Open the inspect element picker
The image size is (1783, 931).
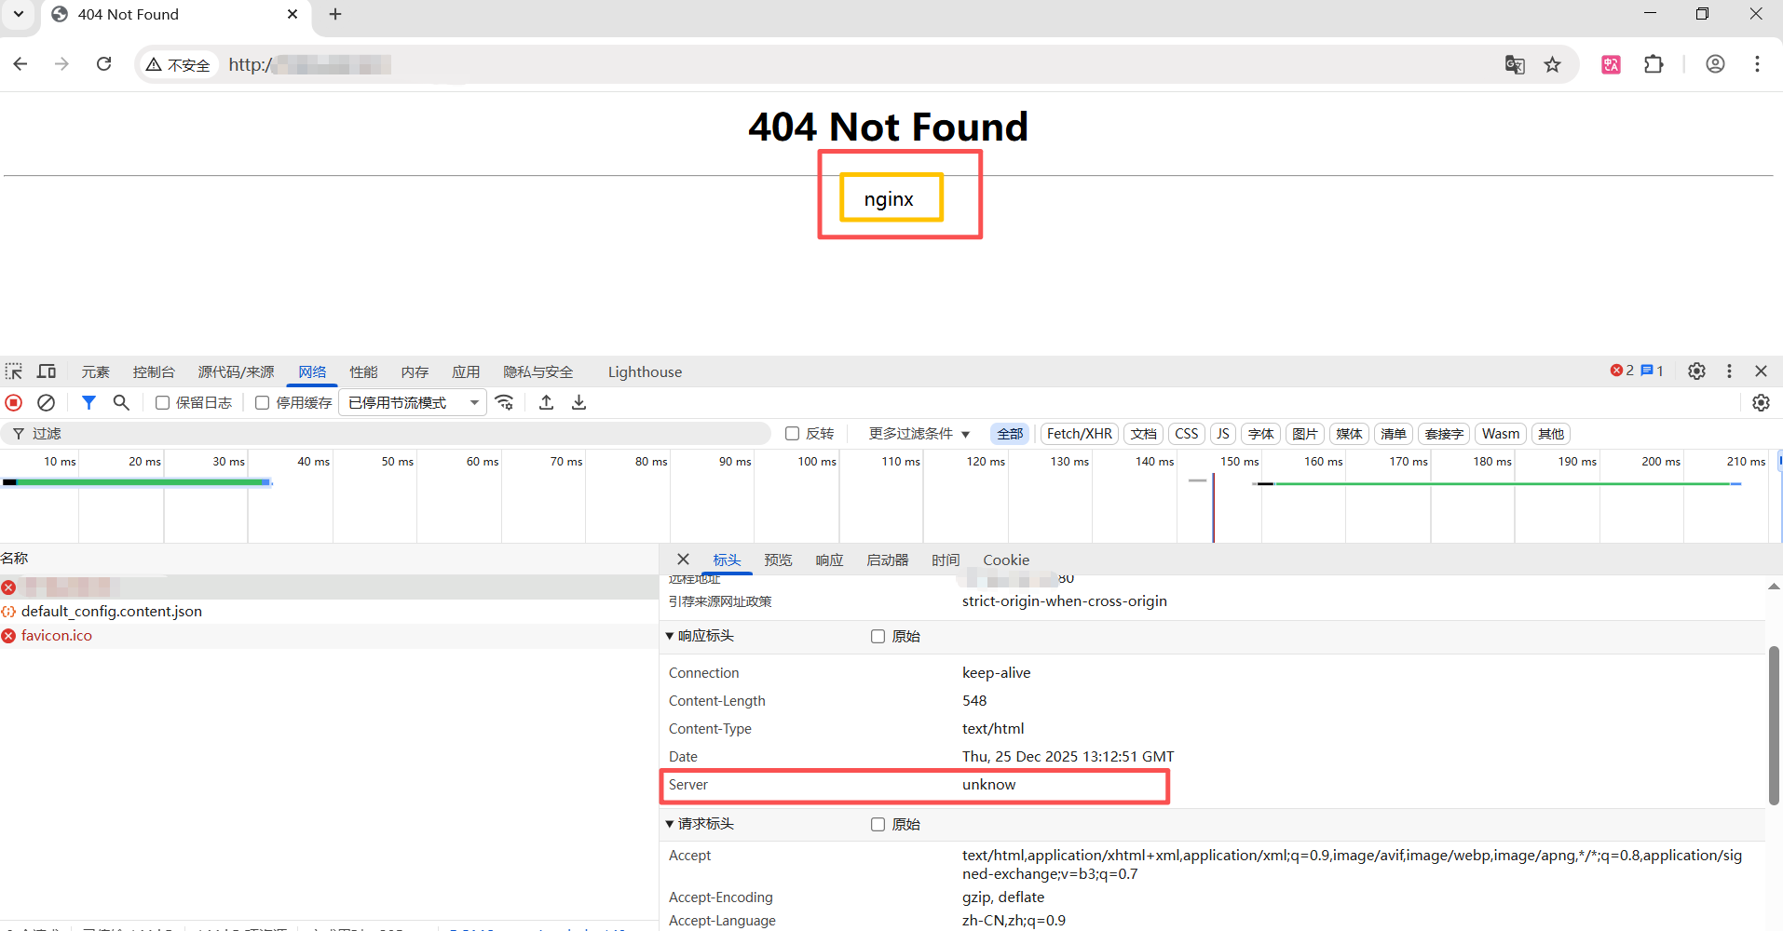[x=14, y=371]
